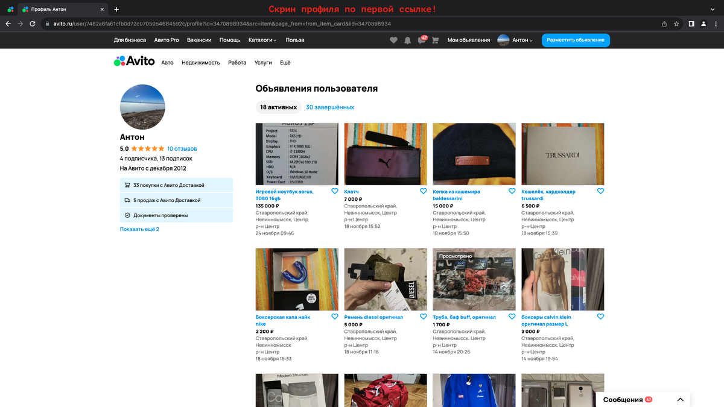The height and width of the screenshot is (407, 724).
Task: Go back with browser back arrow
Action: point(8,24)
